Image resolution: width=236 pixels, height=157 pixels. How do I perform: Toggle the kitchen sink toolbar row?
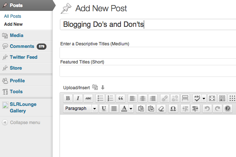222,98
